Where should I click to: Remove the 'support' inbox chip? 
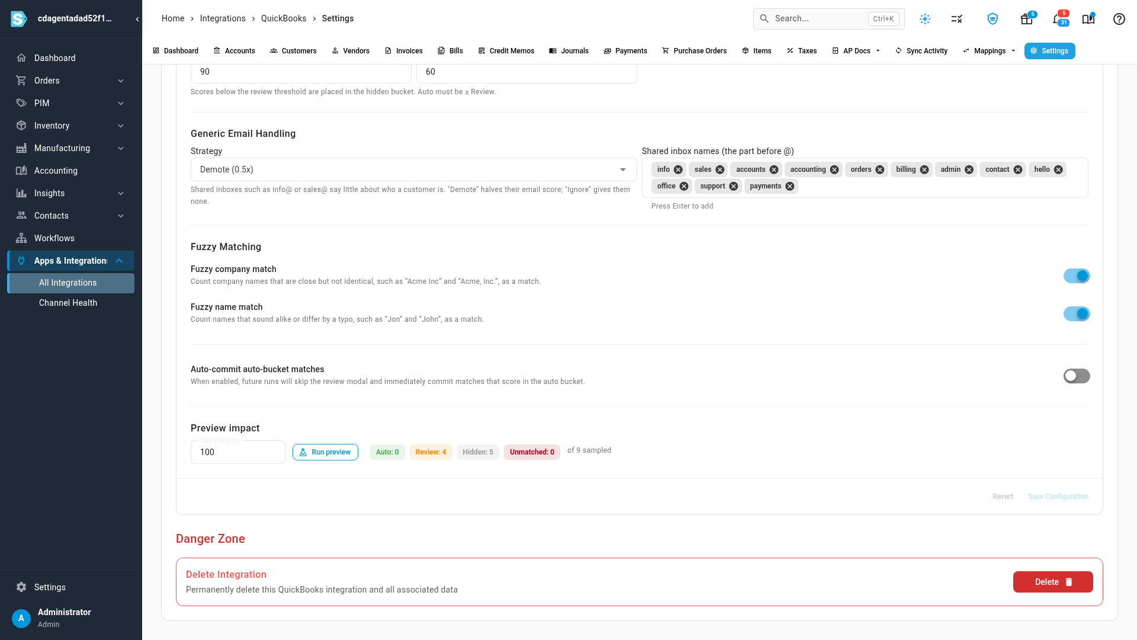click(x=733, y=186)
